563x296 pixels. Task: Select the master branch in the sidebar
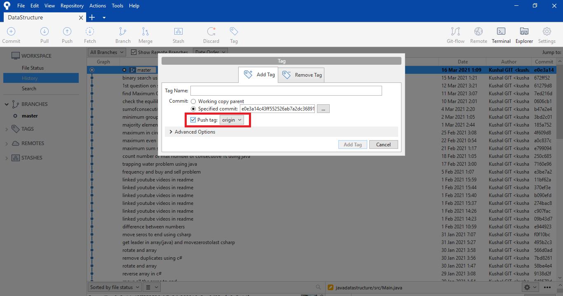[30, 116]
